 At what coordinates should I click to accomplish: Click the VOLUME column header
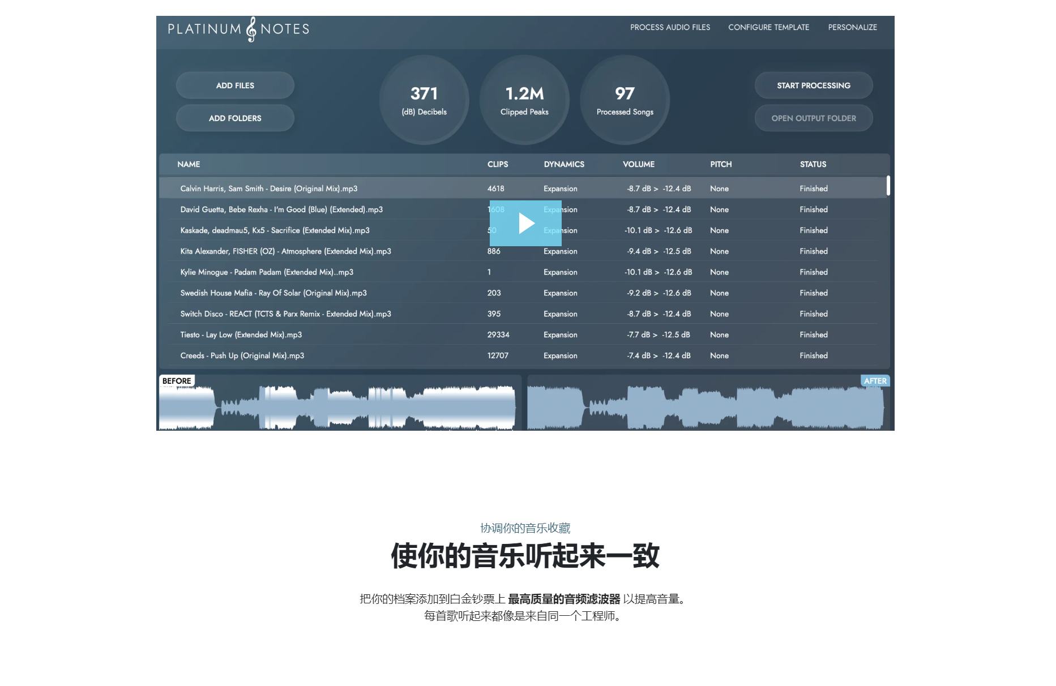click(x=639, y=164)
